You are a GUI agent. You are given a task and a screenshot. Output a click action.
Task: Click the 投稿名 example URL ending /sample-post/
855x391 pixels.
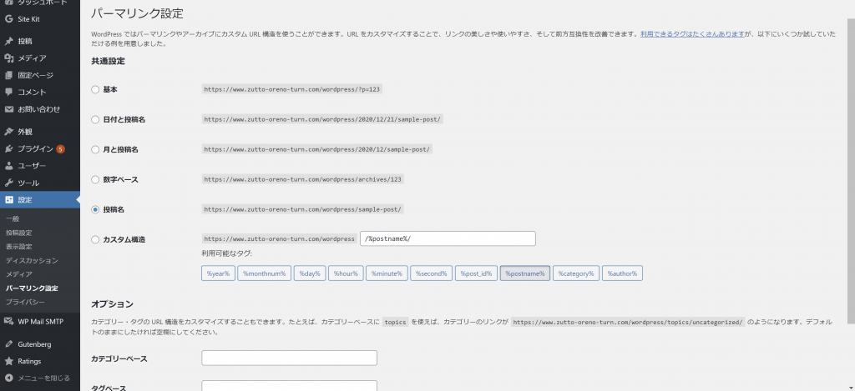click(x=302, y=209)
